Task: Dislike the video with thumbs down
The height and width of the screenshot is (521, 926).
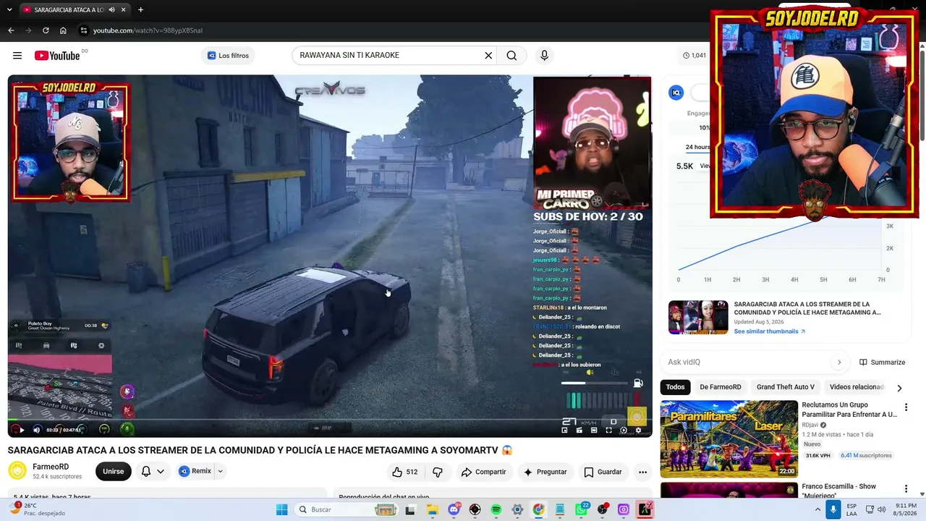Action: coord(438,472)
